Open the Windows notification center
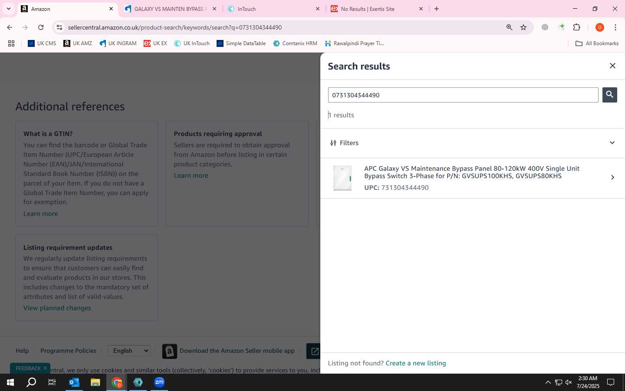Viewport: 625px width, 391px height. (610, 382)
